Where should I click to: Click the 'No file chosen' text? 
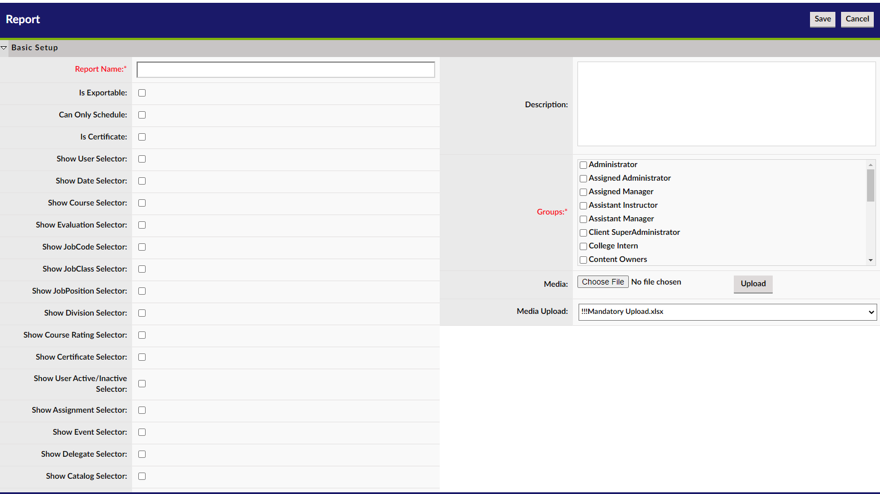[x=656, y=282]
